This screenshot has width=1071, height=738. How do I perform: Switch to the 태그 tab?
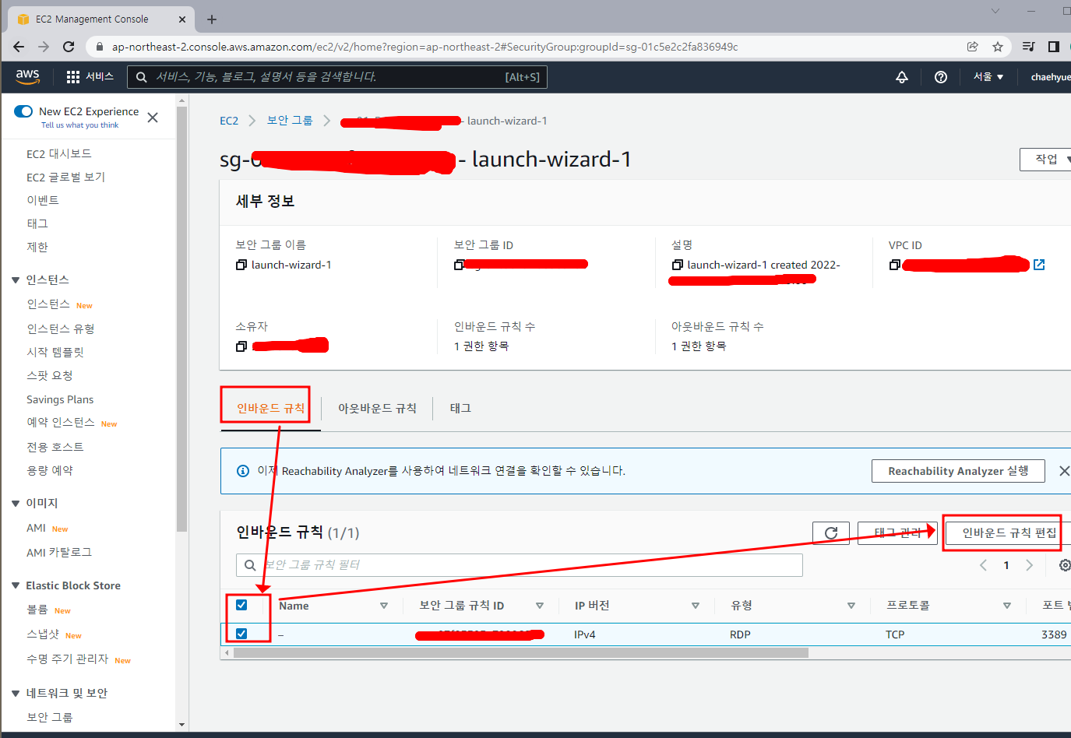pos(460,407)
